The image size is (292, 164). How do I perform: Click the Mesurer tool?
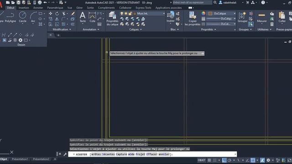[x=261, y=17]
